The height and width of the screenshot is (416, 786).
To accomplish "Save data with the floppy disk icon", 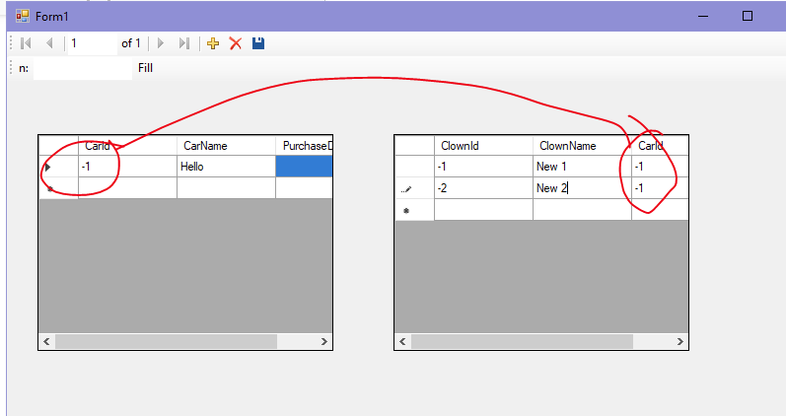I will point(258,43).
